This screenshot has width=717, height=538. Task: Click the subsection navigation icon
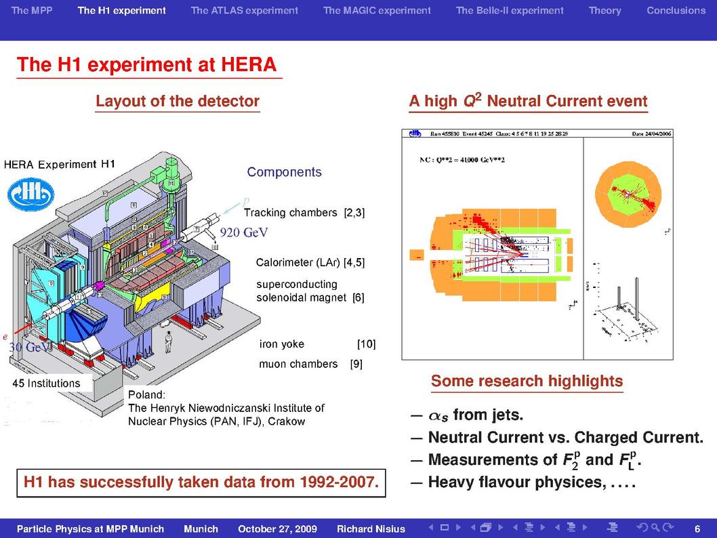[529, 527]
